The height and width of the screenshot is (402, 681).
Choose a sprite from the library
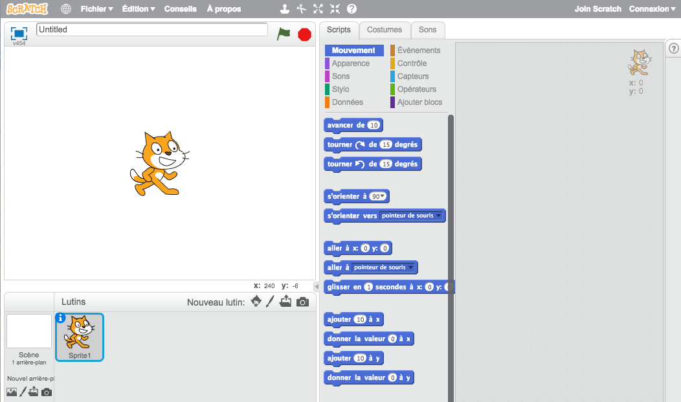256,301
